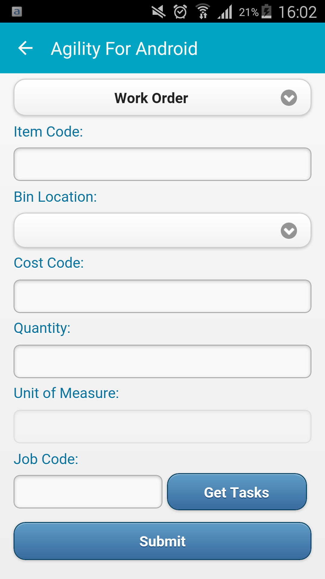Focus the Item Code text field
The width and height of the screenshot is (325, 579).
[x=162, y=164]
